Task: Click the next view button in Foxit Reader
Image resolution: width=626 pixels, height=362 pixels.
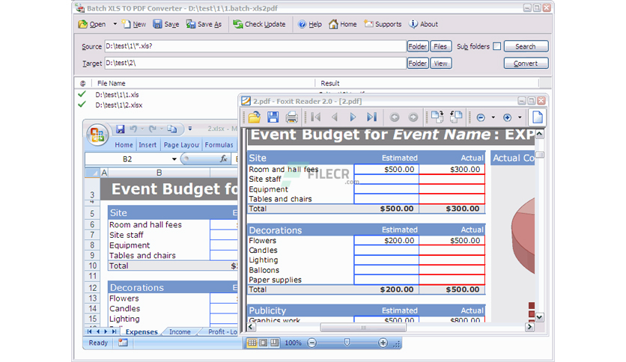Action: click(x=413, y=117)
